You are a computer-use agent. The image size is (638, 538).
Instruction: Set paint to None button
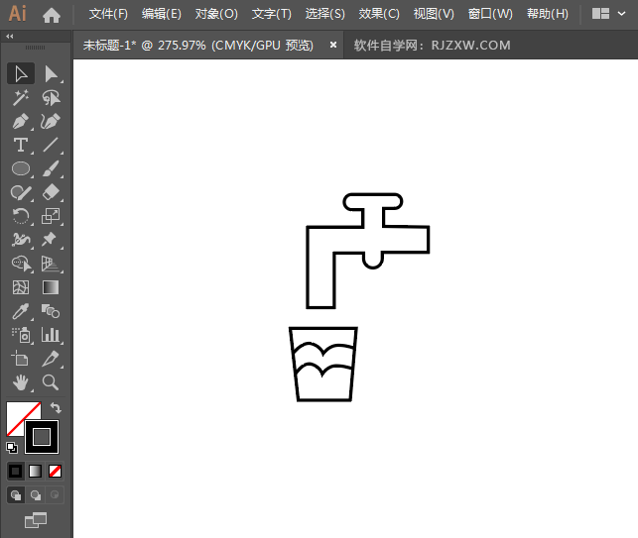[55, 472]
